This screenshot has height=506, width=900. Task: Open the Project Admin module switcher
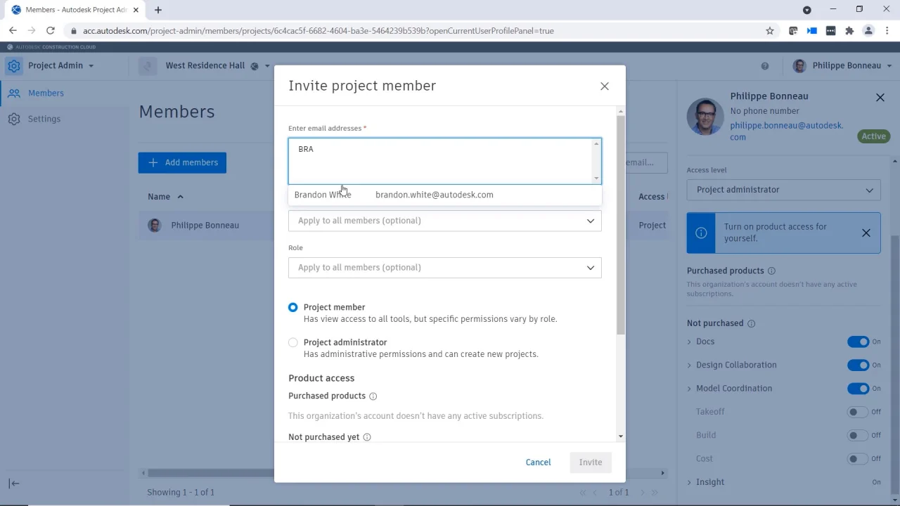(x=61, y=65)
